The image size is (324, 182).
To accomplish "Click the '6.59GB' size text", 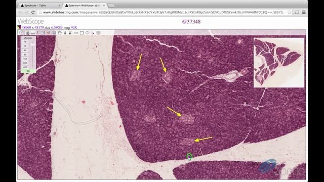I will [57, 27].
